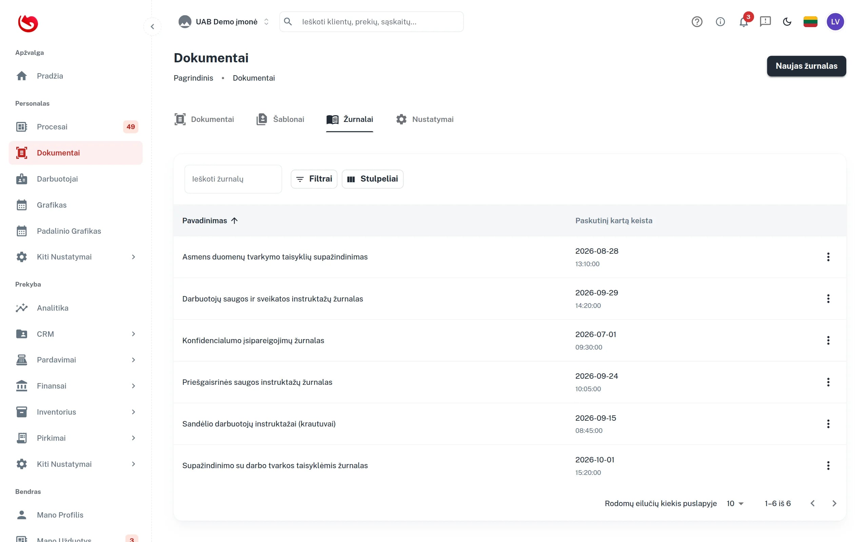Open Analitika in sidebar
Image resolution: width=868 pixels, height=542 pixels.
point(76,308)
